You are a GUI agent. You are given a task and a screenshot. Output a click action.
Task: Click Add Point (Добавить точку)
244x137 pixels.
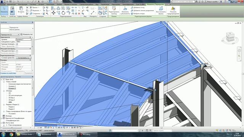138,8
